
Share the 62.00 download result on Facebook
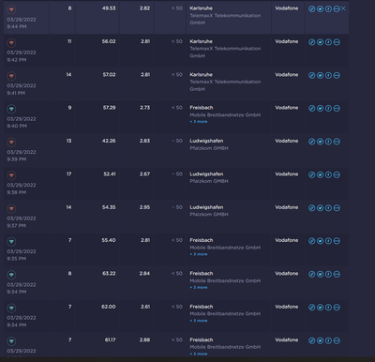point(328,308)
